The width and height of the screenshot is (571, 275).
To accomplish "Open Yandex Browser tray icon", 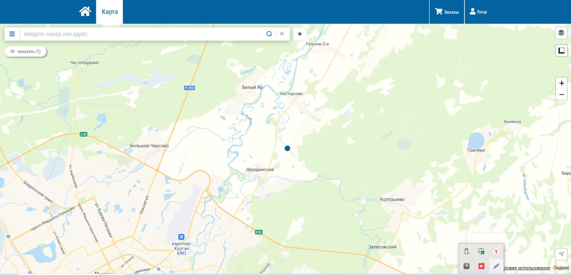I will (x=496, y=251).
